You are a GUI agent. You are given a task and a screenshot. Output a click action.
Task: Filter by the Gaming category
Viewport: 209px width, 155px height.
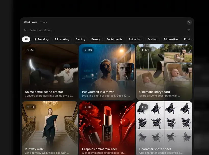80,39
